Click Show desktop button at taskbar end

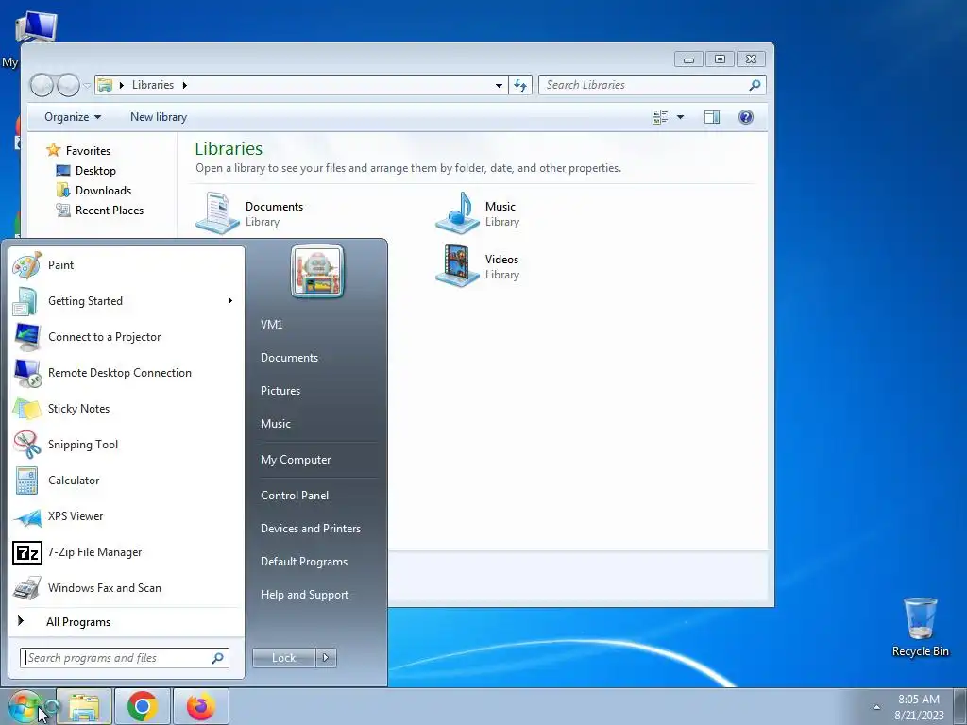point(960,706)
